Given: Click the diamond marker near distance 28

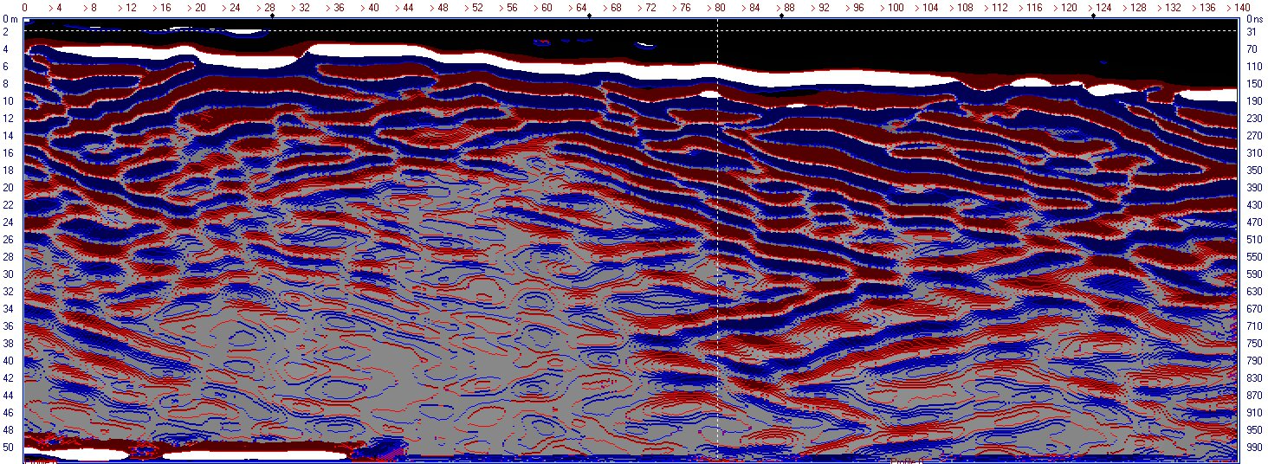Looking at the screenshot, I should (x=270, y=16).
